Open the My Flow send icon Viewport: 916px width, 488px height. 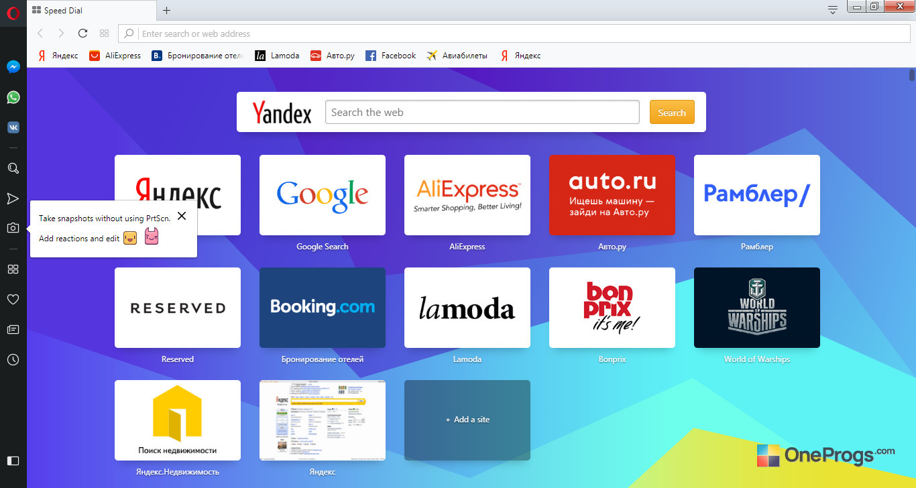pyautogui.click(x=13, y=198)
